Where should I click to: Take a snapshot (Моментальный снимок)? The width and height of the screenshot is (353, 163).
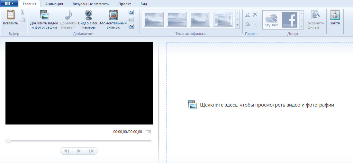coord(113,15)
